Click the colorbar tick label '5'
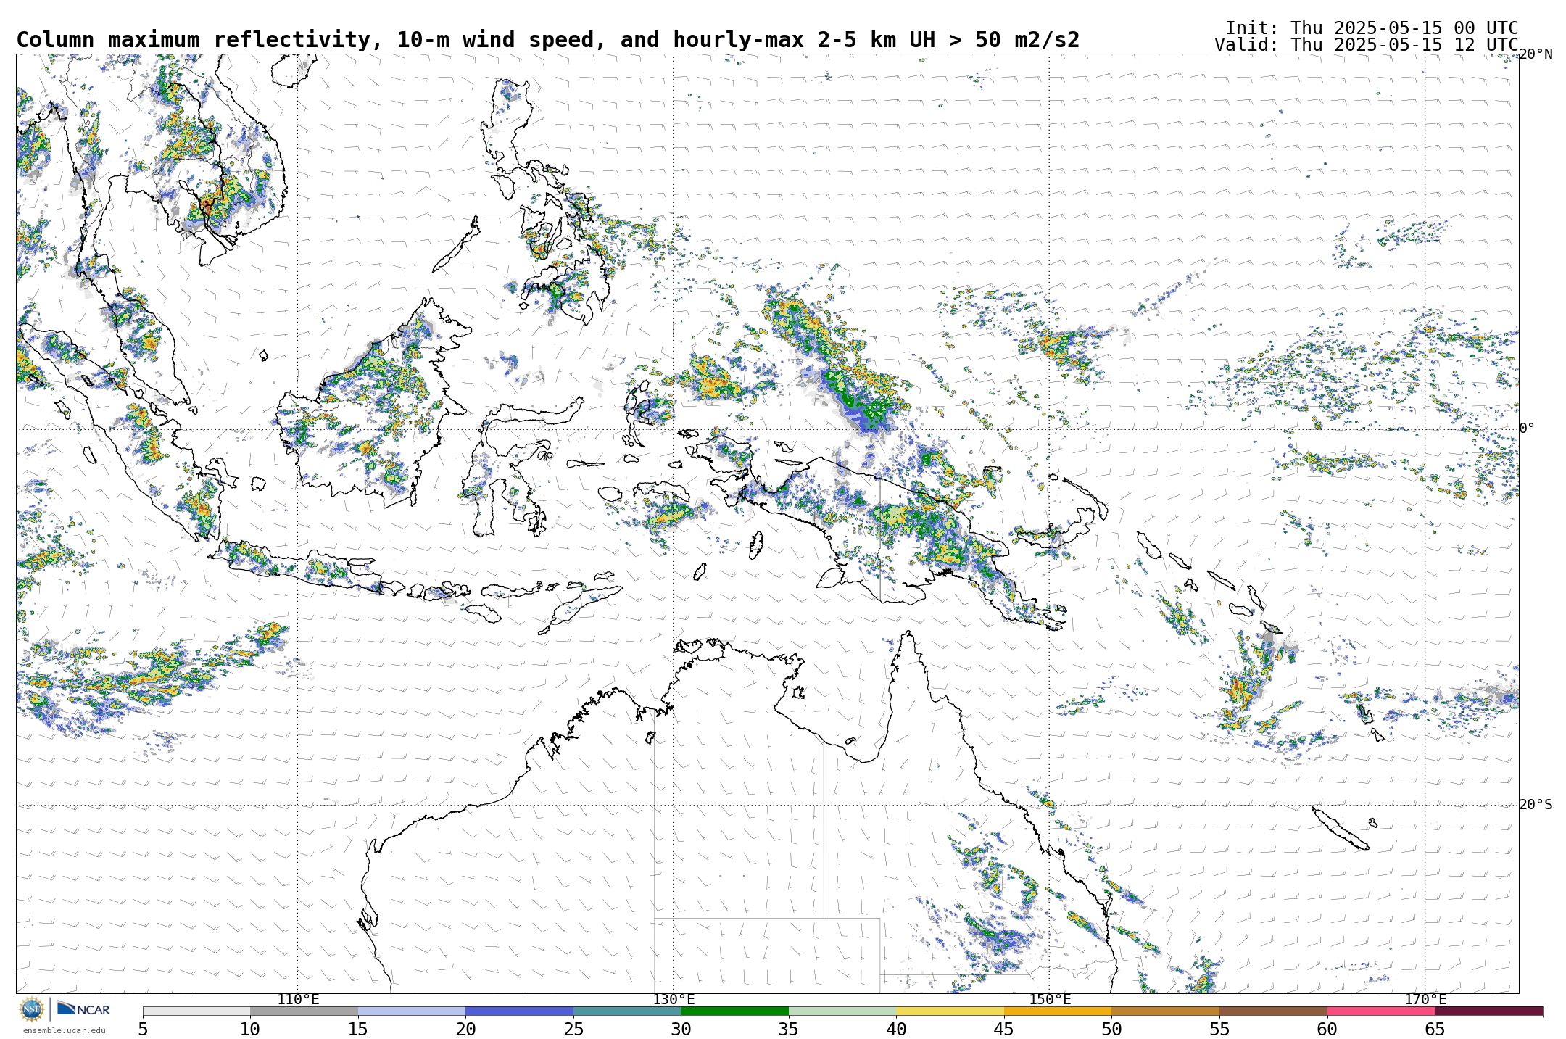The width and height of the screenshot is (1566, 1039). pos(143,1030)
